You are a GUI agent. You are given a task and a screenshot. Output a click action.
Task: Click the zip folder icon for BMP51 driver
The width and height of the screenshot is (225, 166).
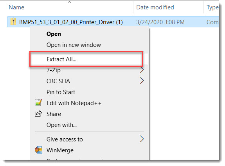coord(13,21)
